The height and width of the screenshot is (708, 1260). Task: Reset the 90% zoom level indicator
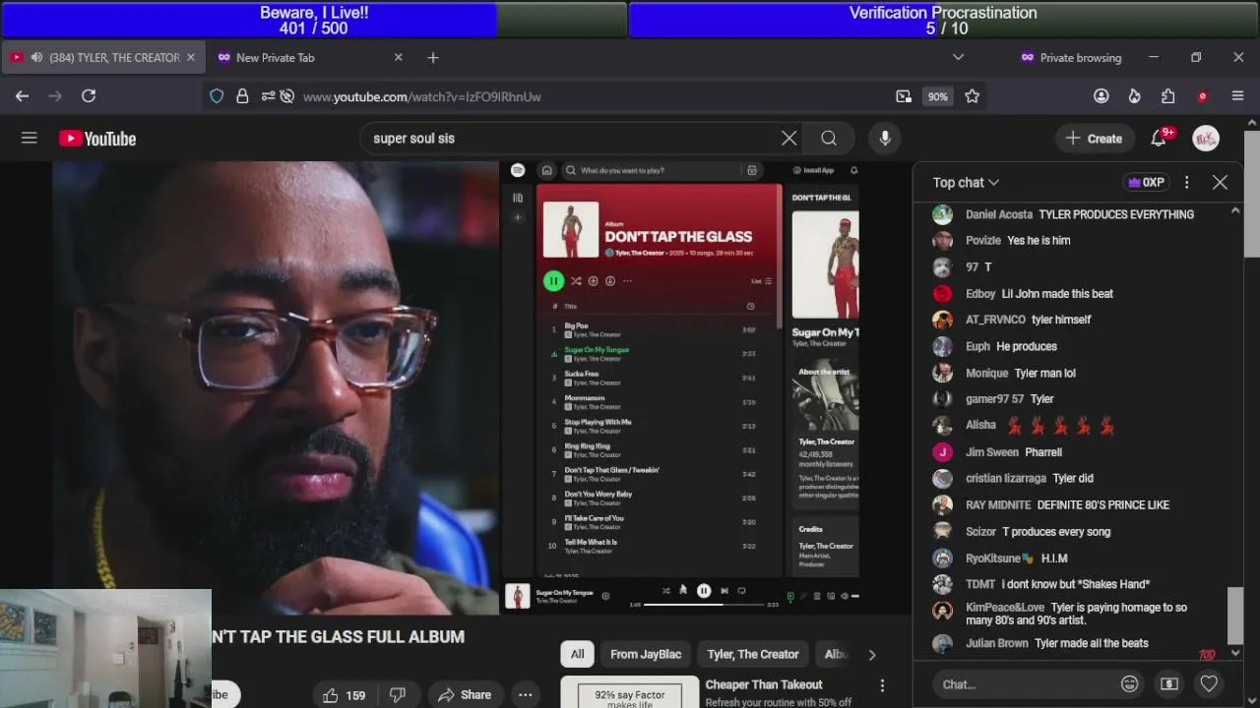coord(937,96)
